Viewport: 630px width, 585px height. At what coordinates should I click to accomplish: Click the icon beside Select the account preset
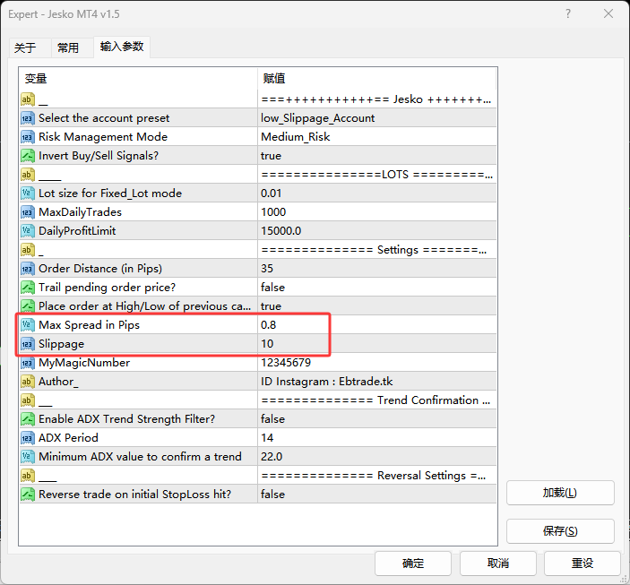coord(28,118)
